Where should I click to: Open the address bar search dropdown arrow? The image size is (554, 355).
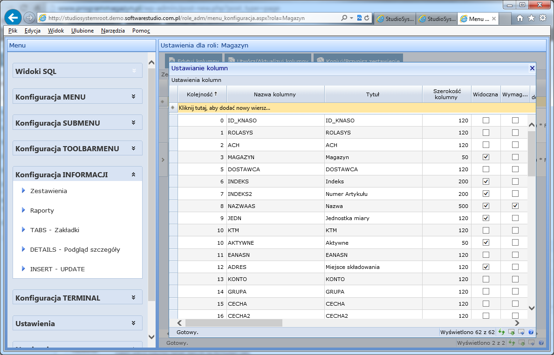[x=351, y=18]
